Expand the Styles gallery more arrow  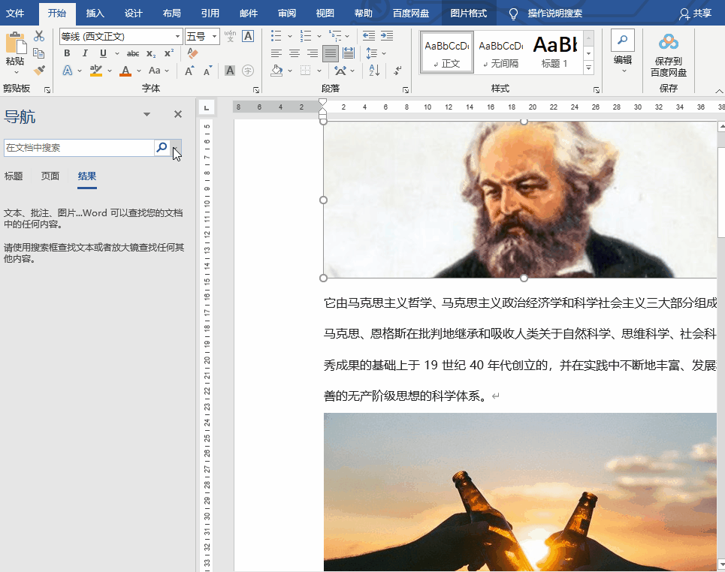pyautogui.click(x=589, y=68)
